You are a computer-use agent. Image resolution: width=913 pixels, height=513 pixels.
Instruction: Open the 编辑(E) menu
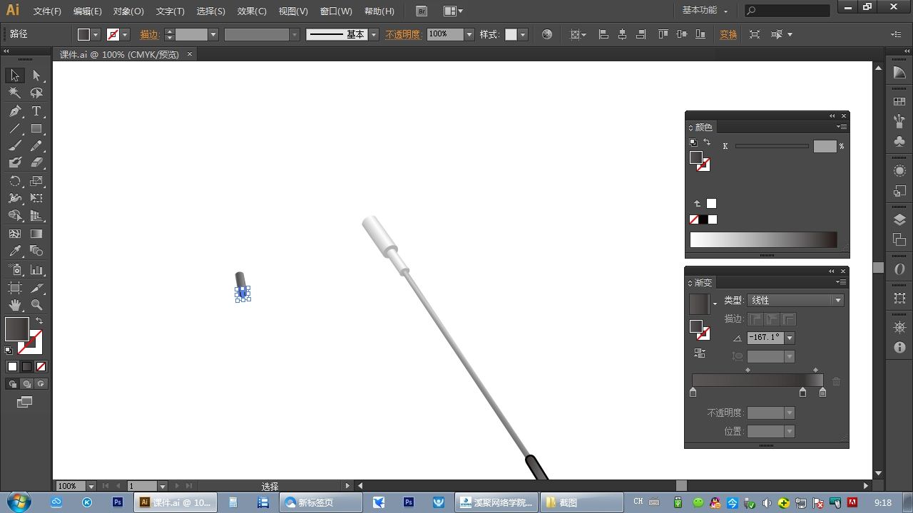coord(88,11)
